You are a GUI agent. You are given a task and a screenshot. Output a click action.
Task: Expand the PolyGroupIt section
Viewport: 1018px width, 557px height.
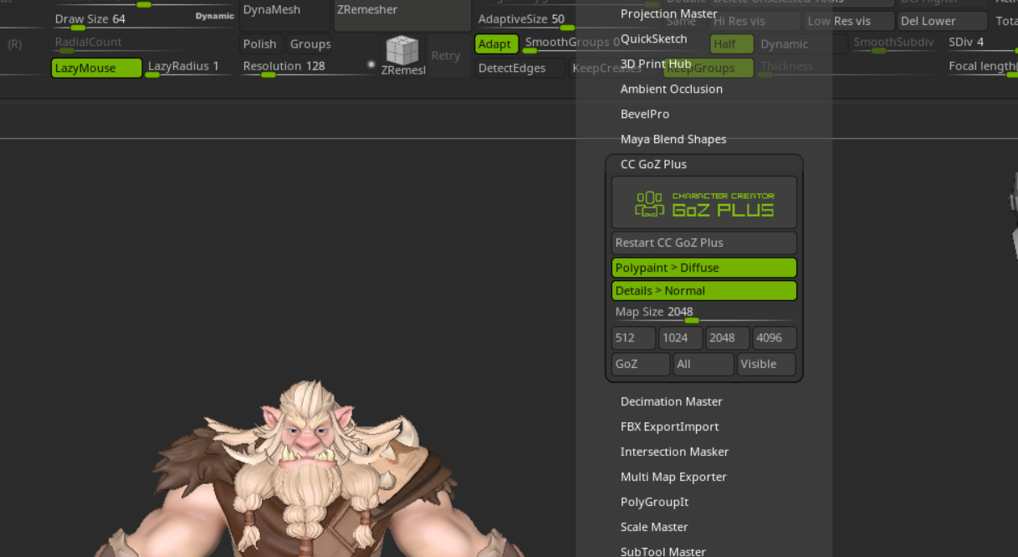(654, 502)
